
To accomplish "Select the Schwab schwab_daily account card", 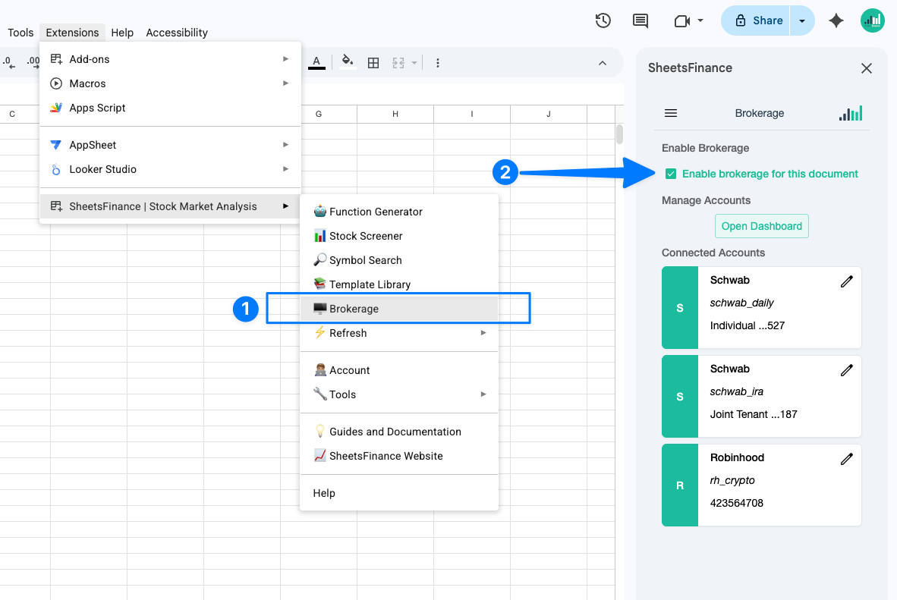I will pos(761,307).
